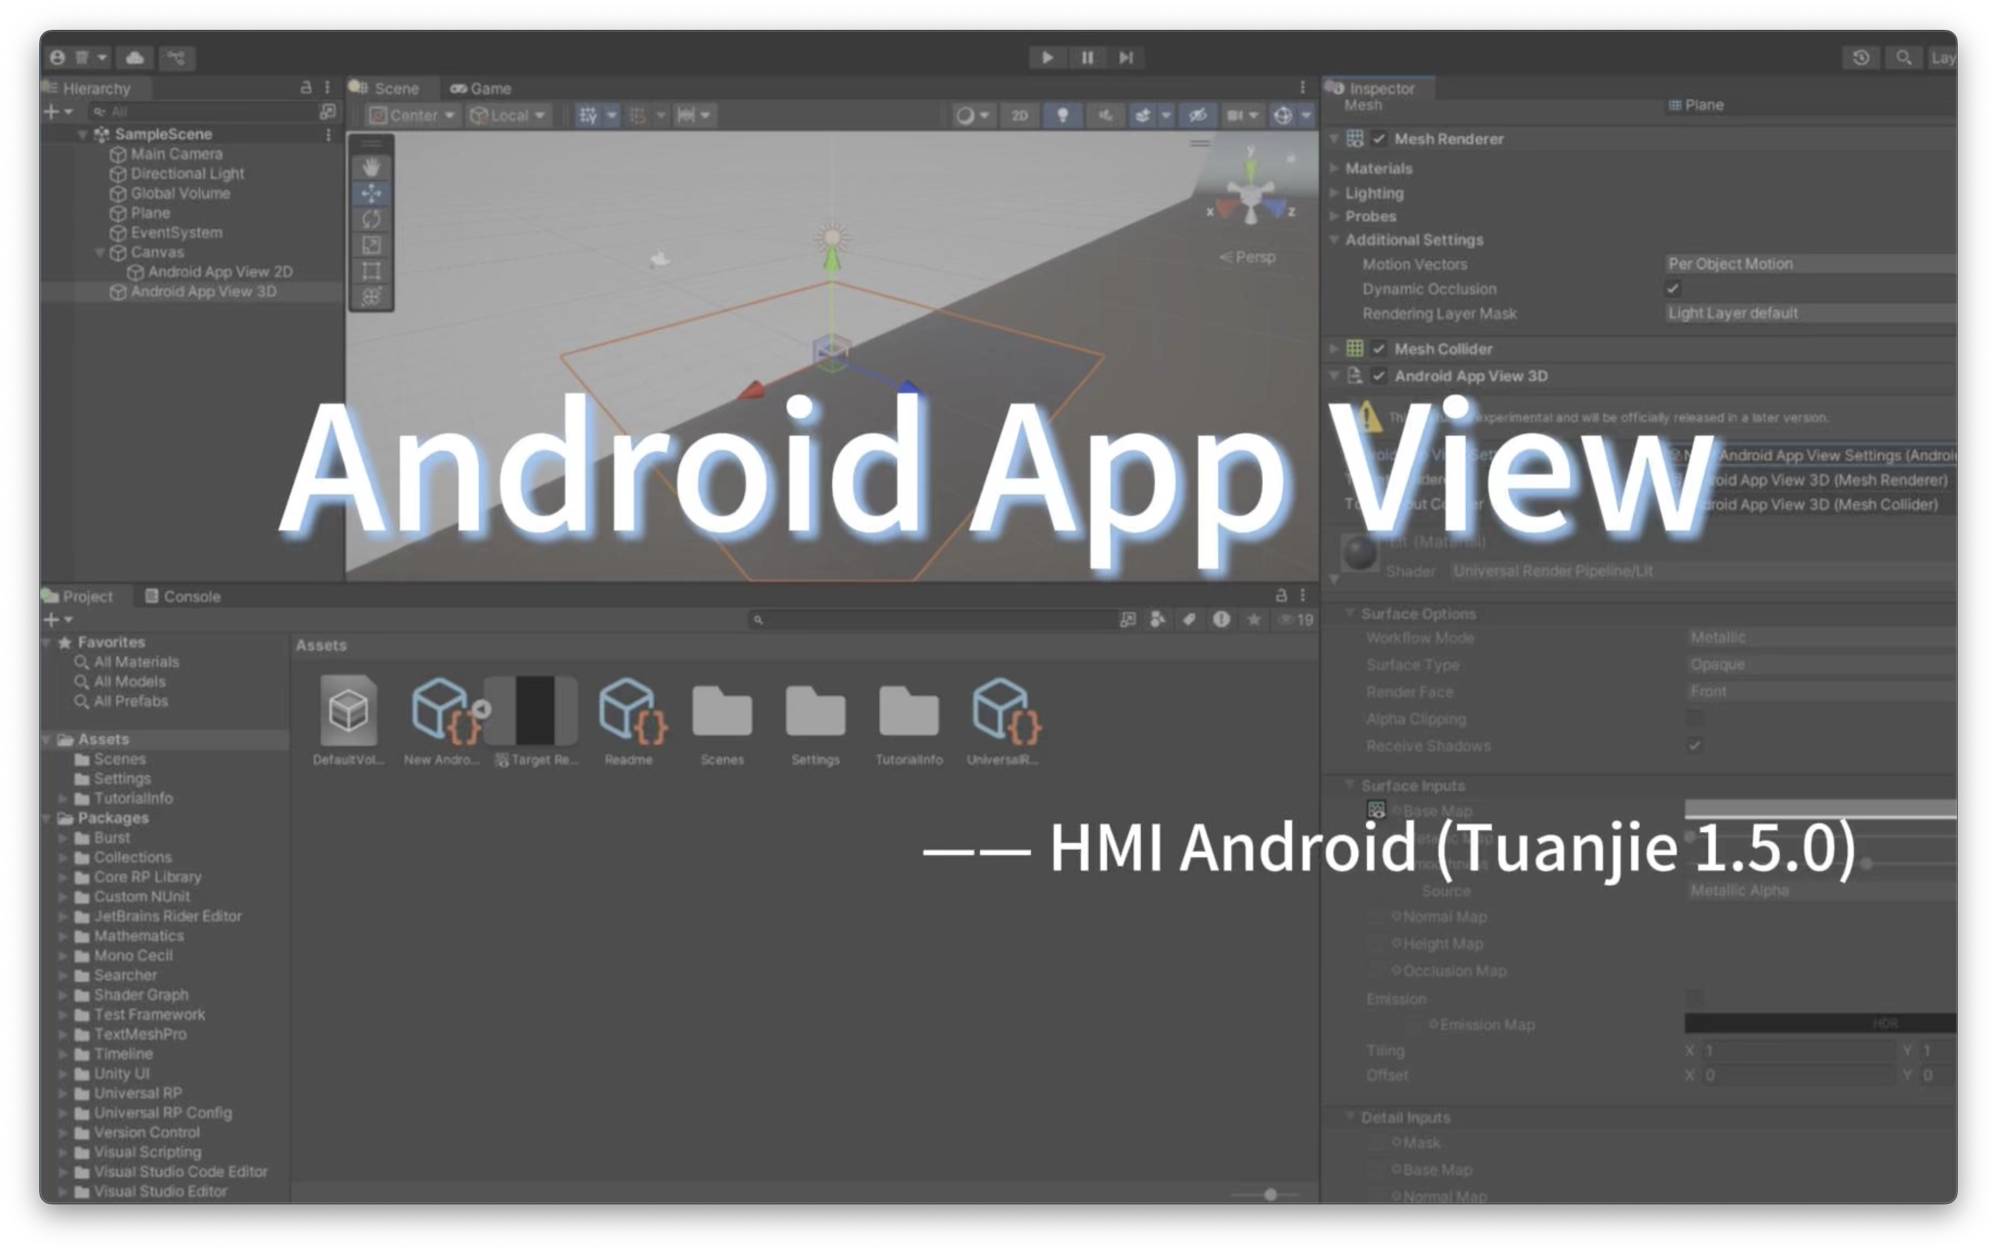1997x1253 pixels.
Task: Select the Project tab
Action: coord(78,596)
